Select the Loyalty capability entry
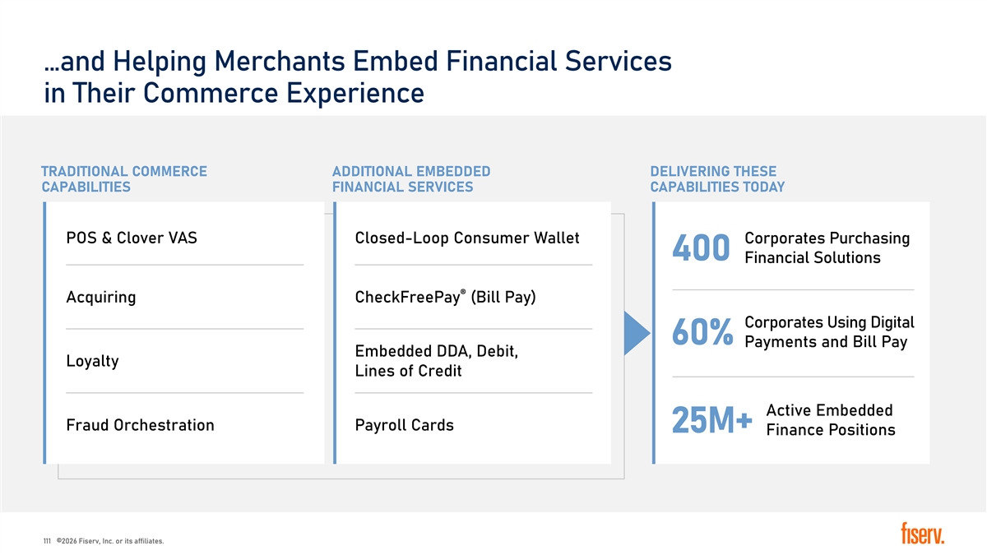 click(x=92, y=361)
